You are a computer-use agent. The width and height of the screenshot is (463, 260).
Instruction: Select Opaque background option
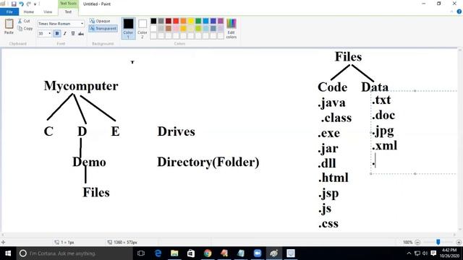[x=100, y=21]
